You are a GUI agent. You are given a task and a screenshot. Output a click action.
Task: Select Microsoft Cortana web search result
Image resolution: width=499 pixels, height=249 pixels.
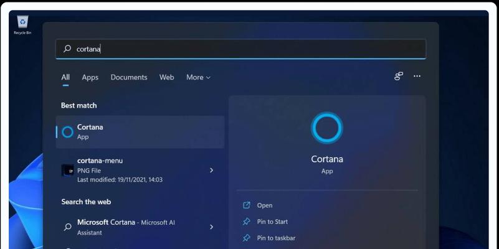click(140, 227)
